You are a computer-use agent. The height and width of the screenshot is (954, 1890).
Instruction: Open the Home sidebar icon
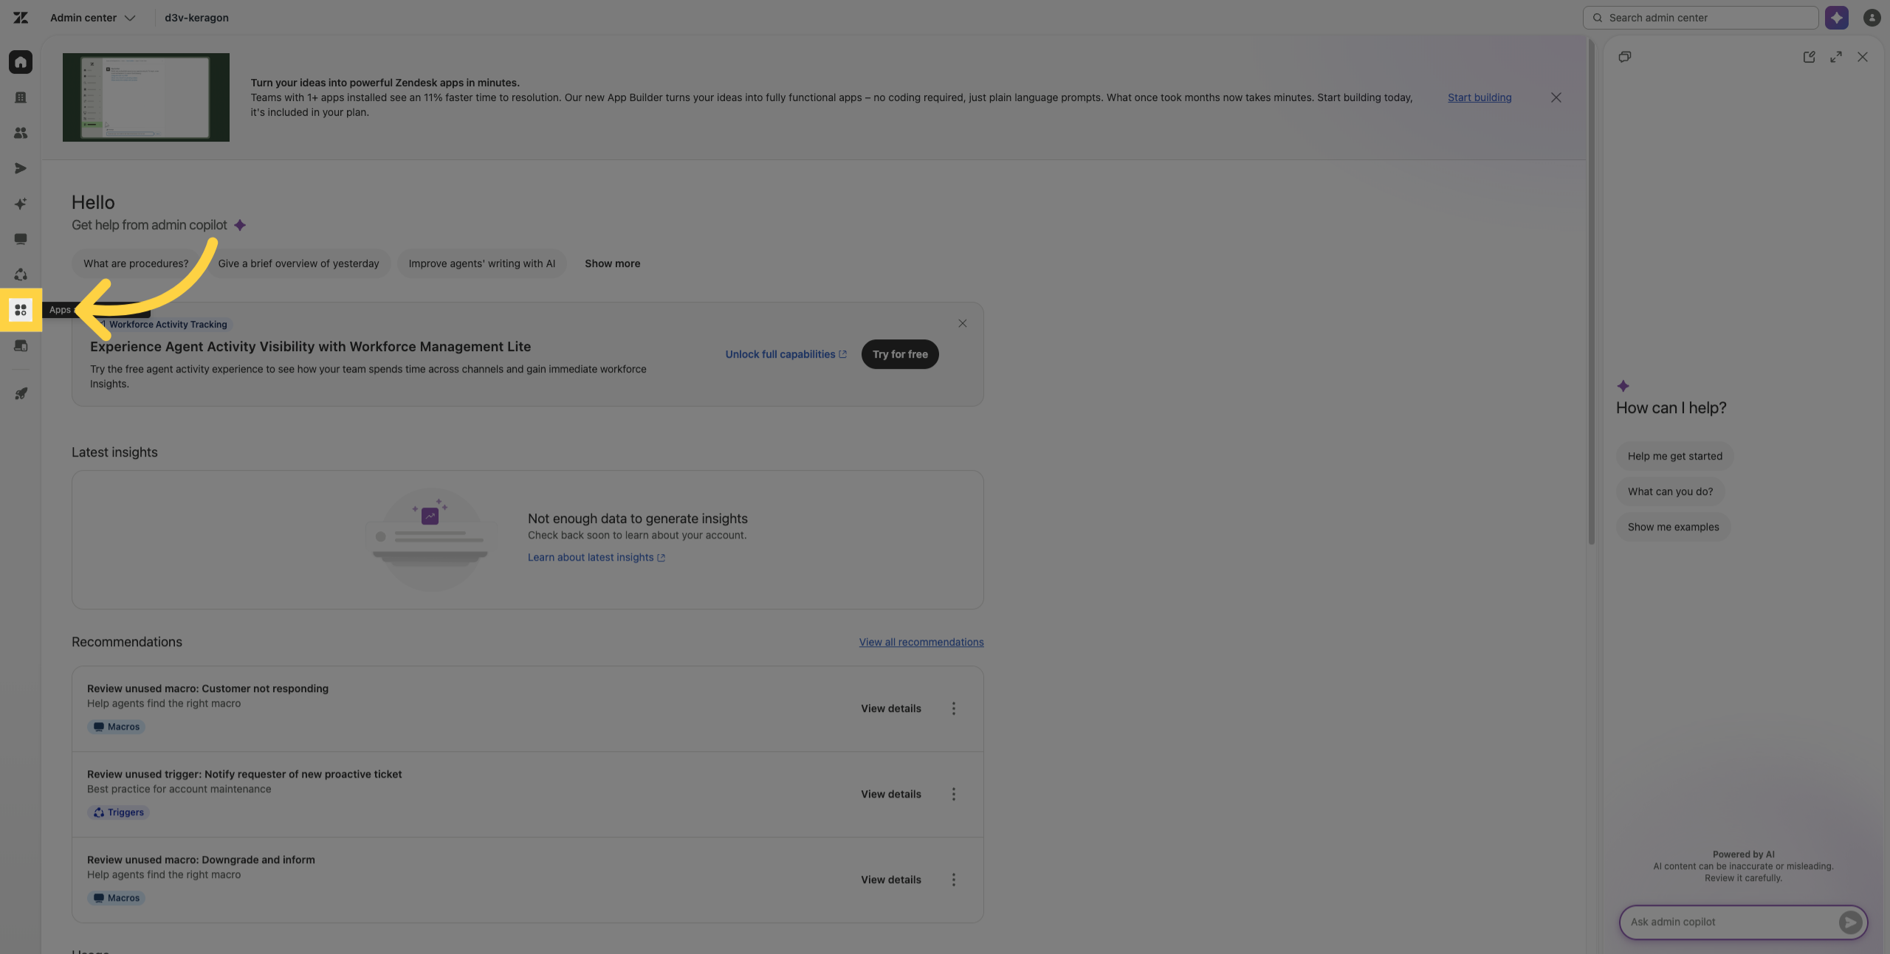point(21,62)
